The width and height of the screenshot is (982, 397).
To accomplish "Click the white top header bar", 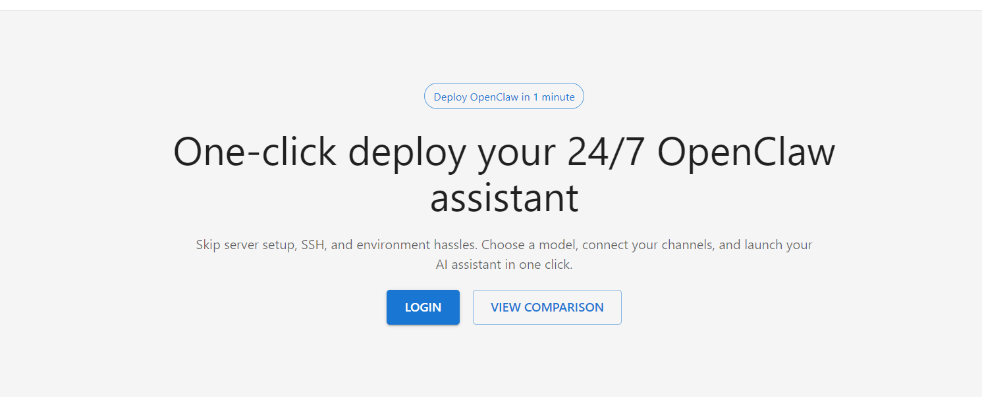I will point(491,5).
